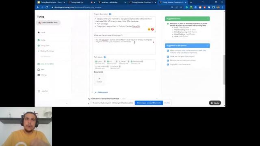Screen dimensions: 260x146
Task: Expand the Executive IT Innovation Architect entry
Action: tap(156, 99)
